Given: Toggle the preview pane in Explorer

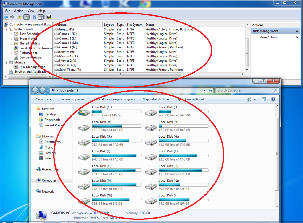Looking at the screenshot, I should (x=263, y=99).
